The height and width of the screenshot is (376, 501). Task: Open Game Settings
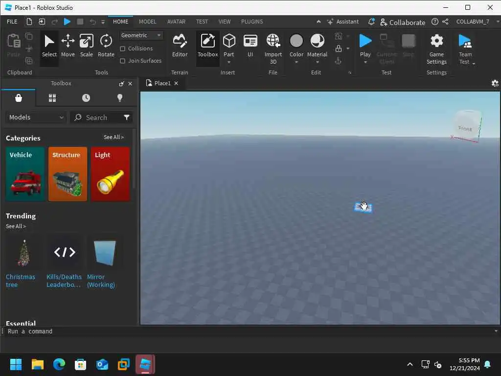[436, 48]
